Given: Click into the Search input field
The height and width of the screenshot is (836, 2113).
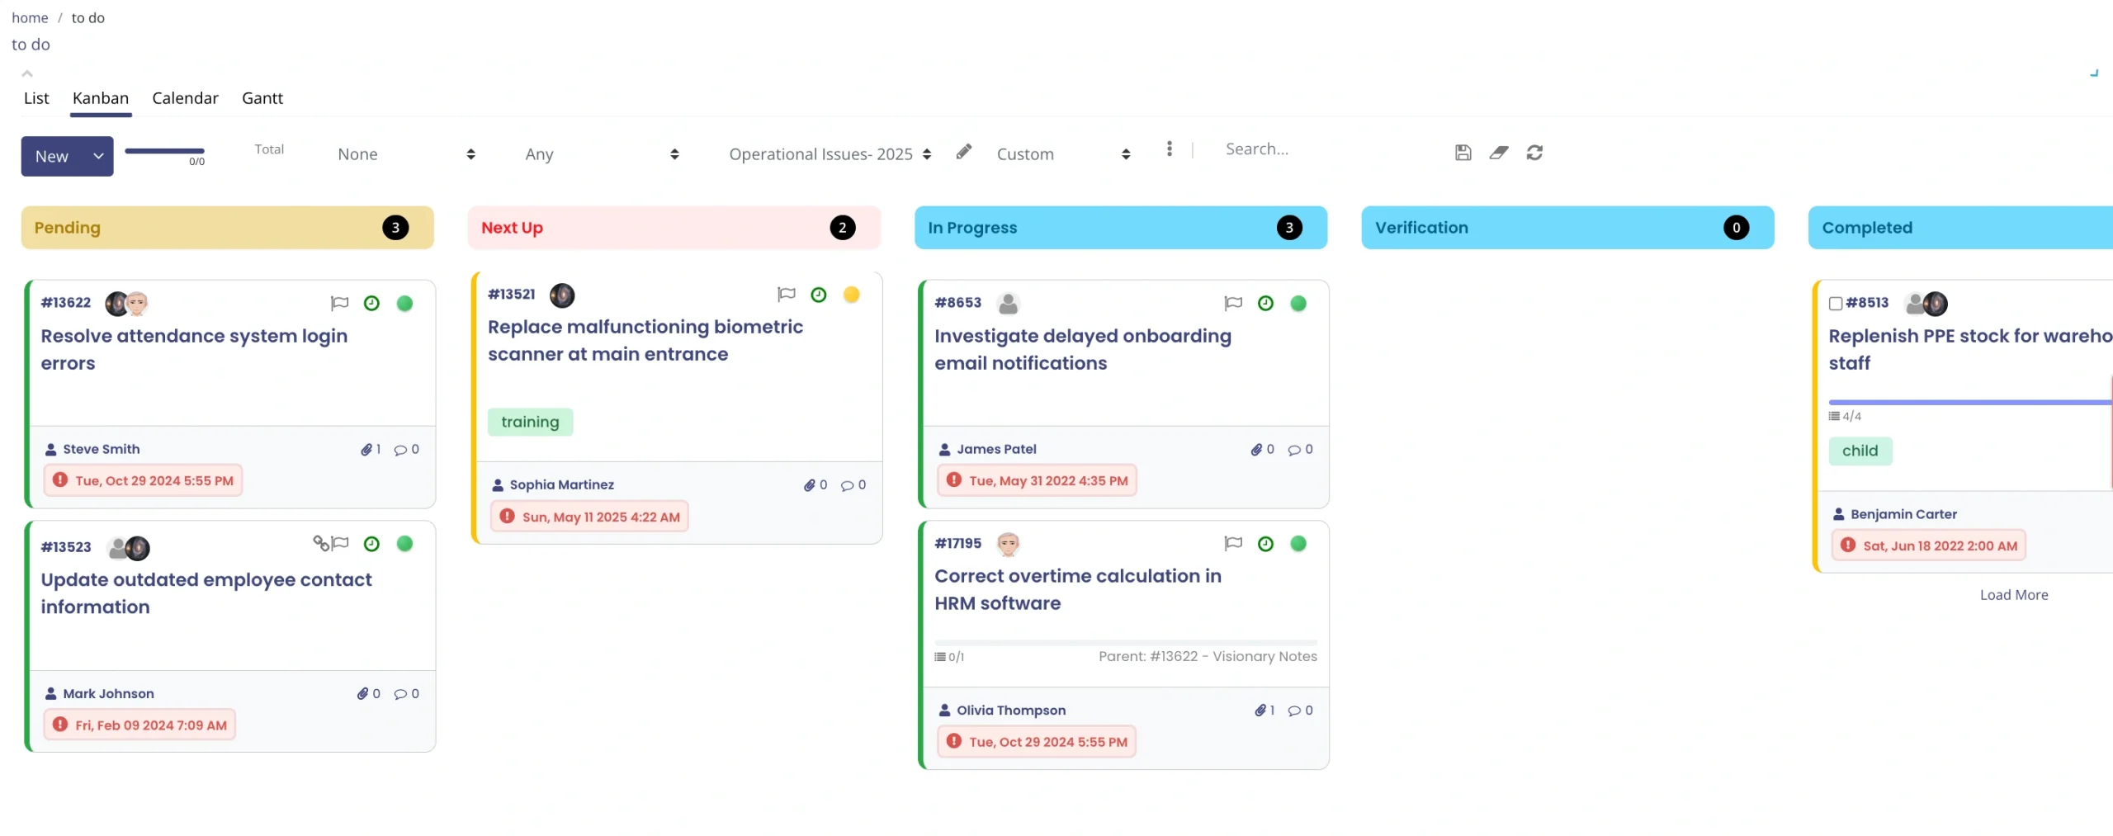Looking at the screenshot, I should (1321, 149).
